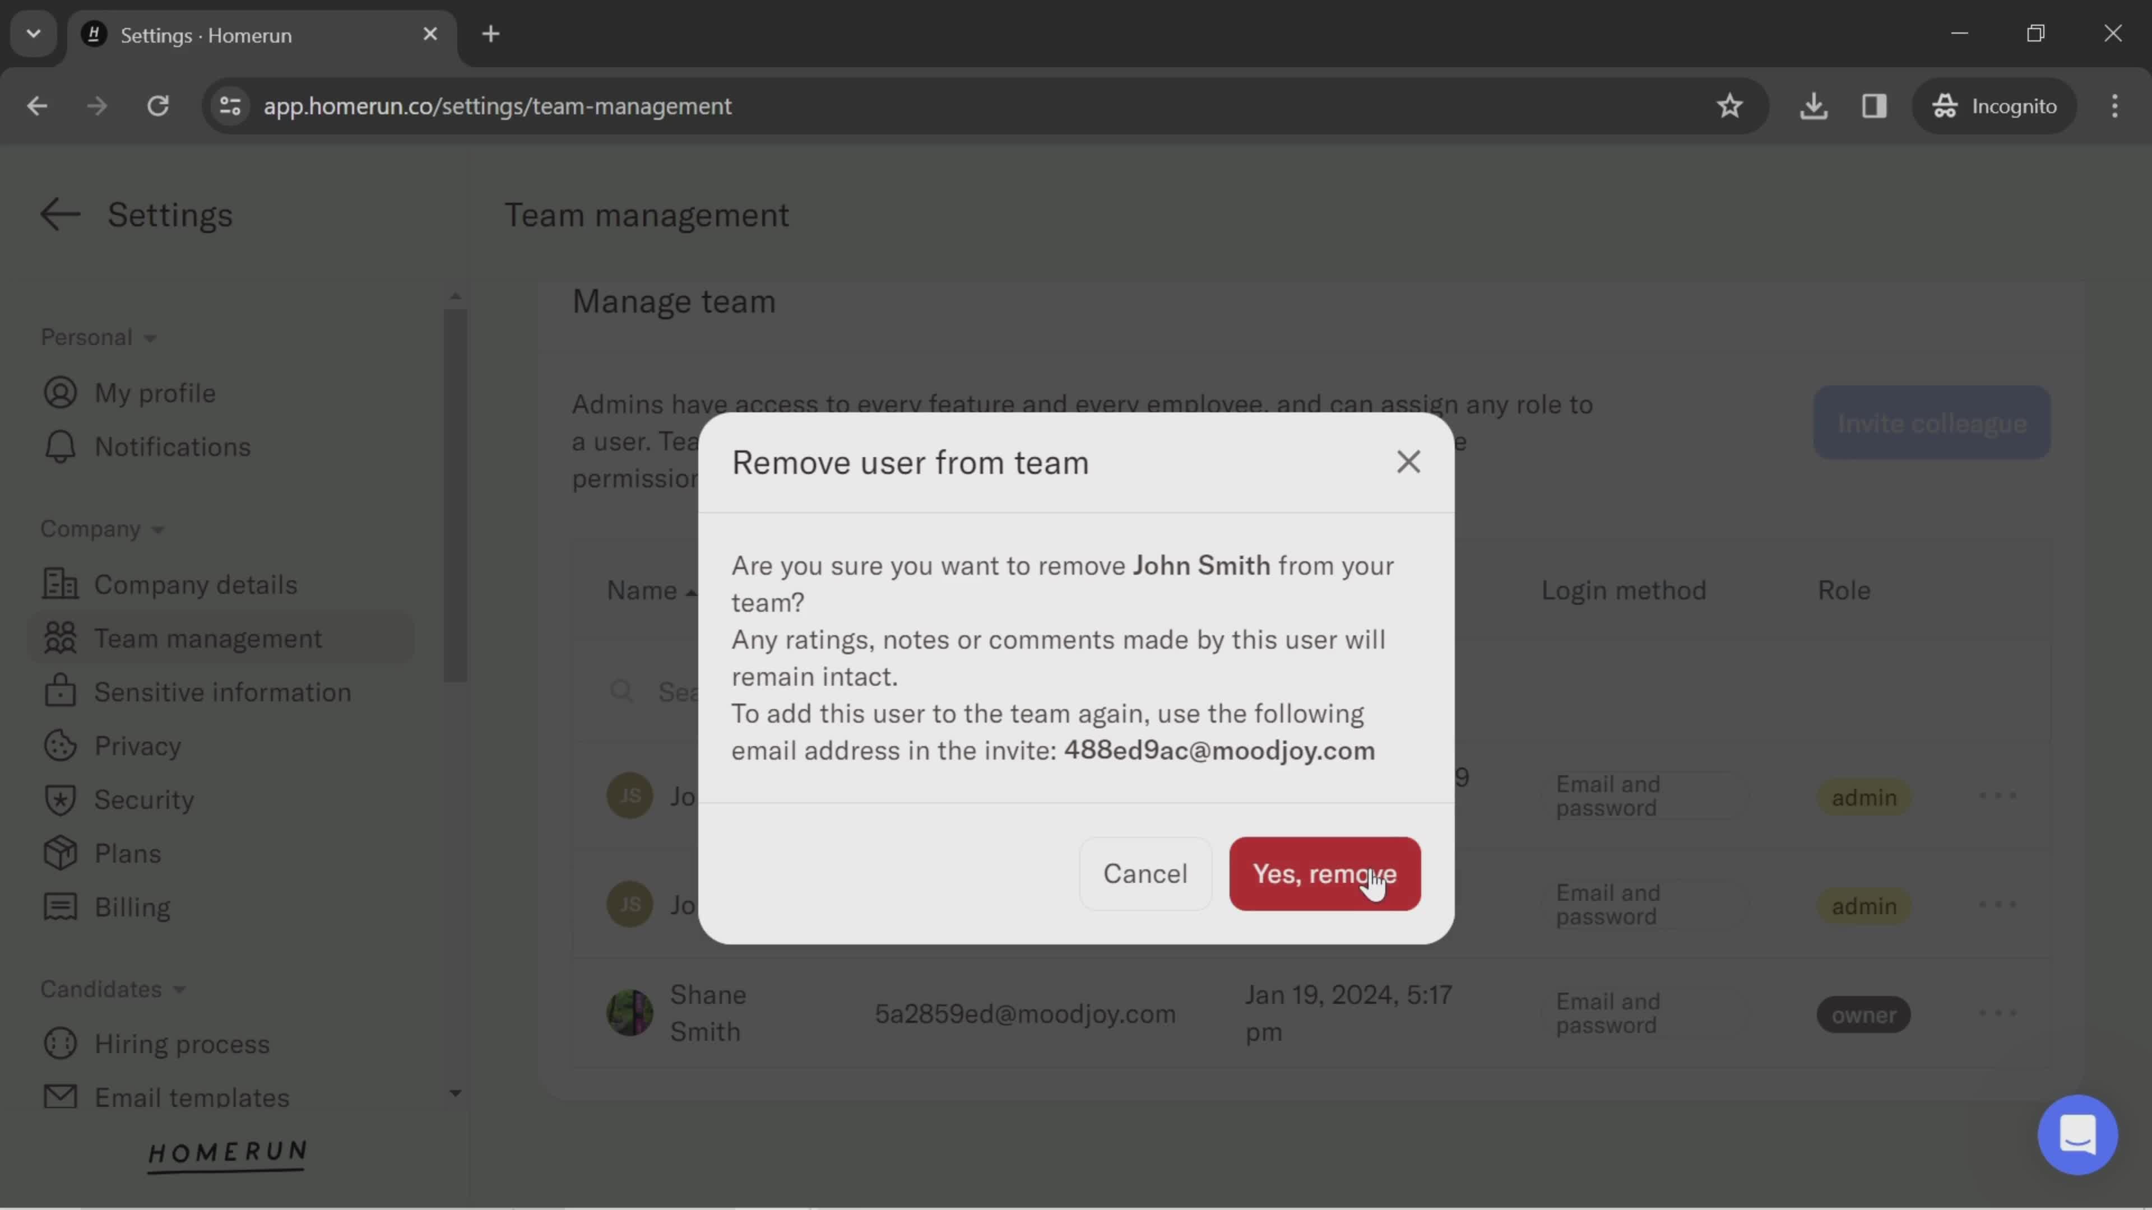
Task: Click the Notifications bell icon
Action: pyautogui.click(x=60, y=447)
